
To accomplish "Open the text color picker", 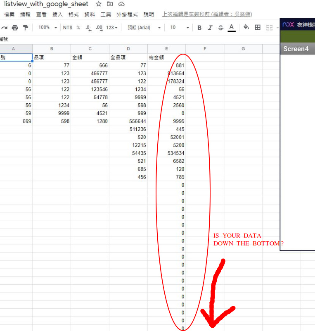I will click(232, 28).
